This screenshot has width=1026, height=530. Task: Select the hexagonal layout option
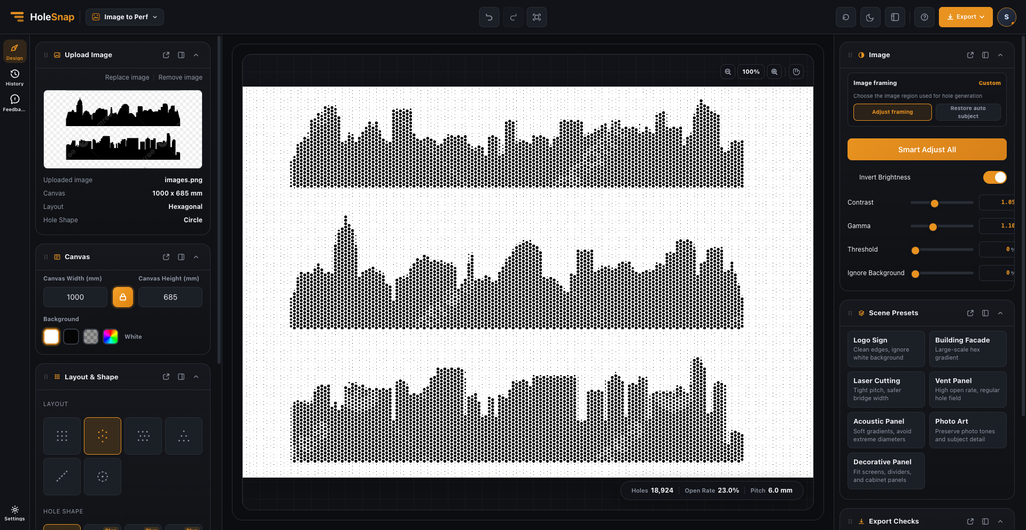pos(103,436)
